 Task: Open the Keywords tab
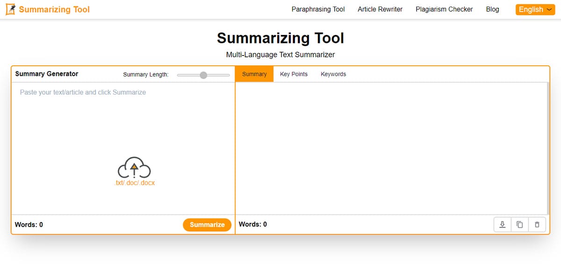(x=333, y=74)
